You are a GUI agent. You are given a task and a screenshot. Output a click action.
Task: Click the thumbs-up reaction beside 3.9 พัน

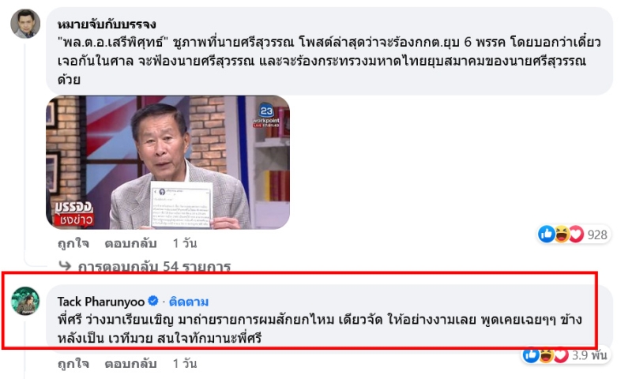pyautogui.click(x=531, y=355)
